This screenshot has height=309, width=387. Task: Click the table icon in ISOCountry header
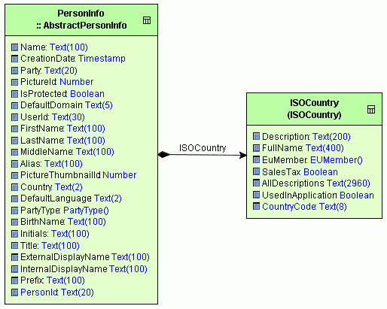[371, 110]
